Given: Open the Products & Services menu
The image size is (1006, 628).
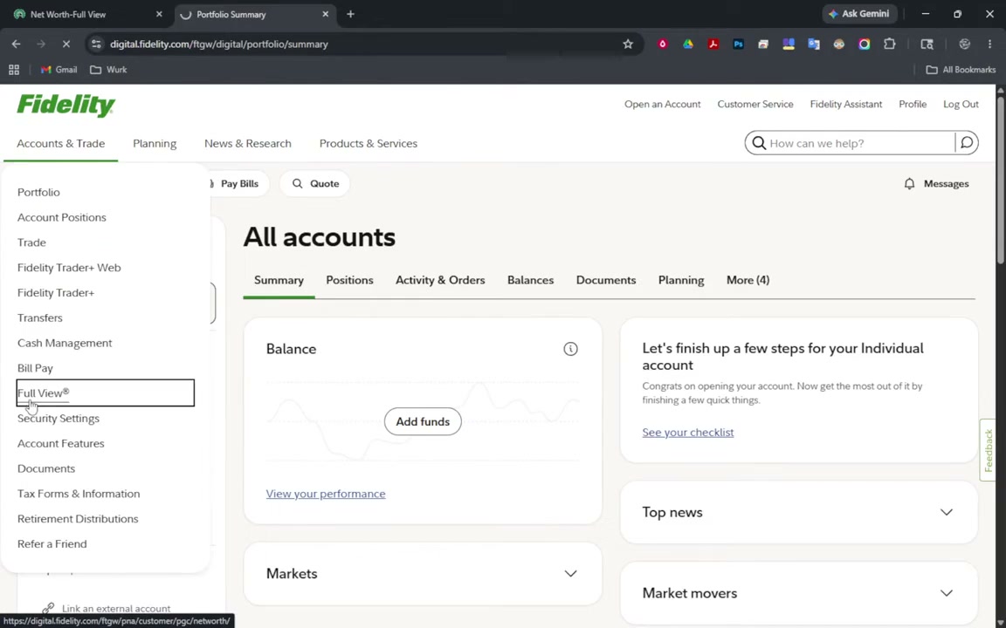Looking at the screenshot, I should 369,144.
